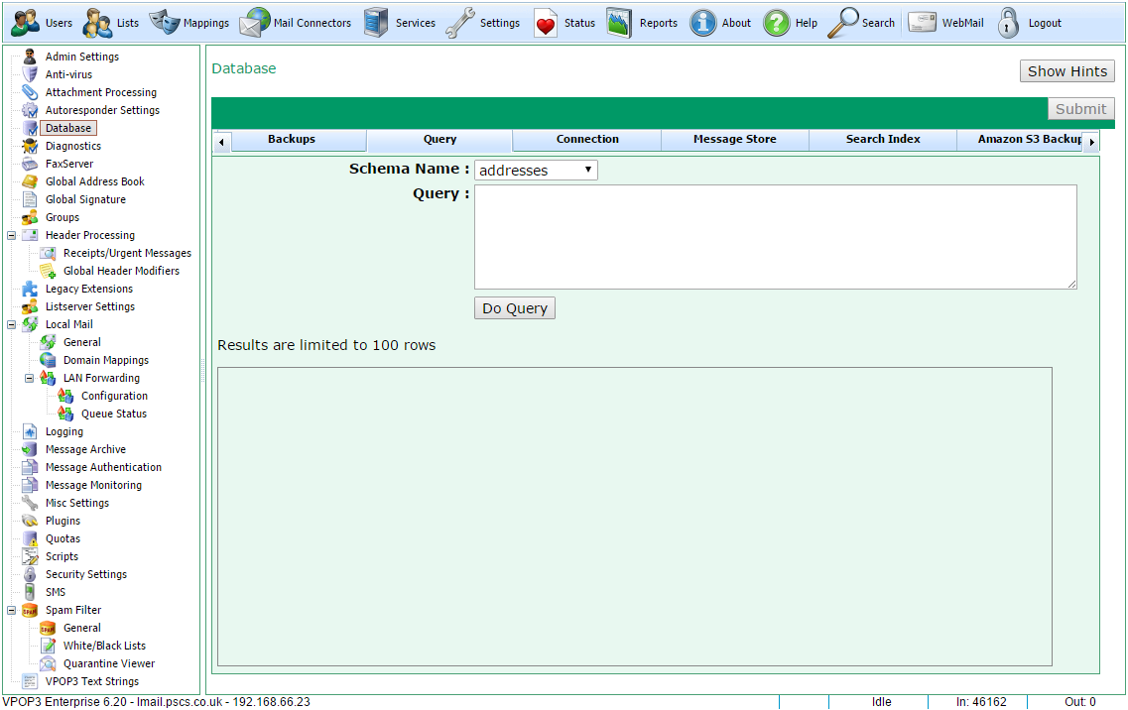Image resolution: width=1128 pixels, height=710 pixels.
Task: Open the Reports chart icon
Action: [x=619, y=23]
